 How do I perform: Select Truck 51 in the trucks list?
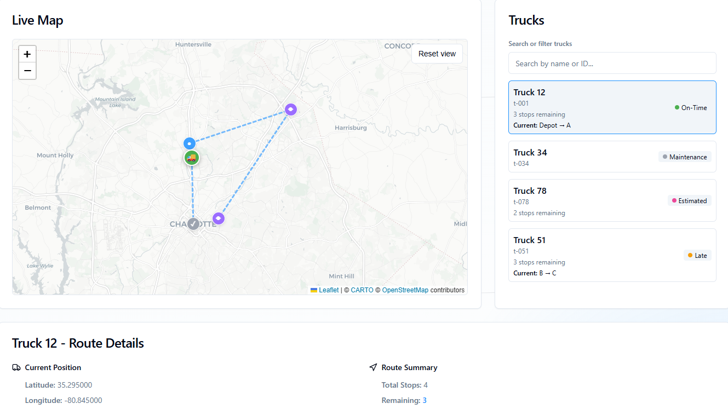coord(612,255)
